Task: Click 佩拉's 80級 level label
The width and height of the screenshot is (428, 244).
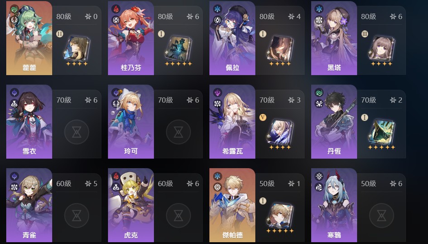Action: click(267, 17)
